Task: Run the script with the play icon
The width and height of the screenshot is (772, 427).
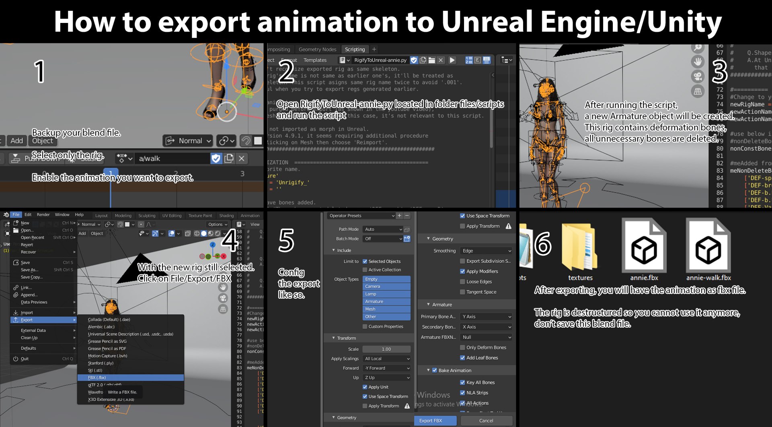Action: pyautogui.click(x=452, y=60)
